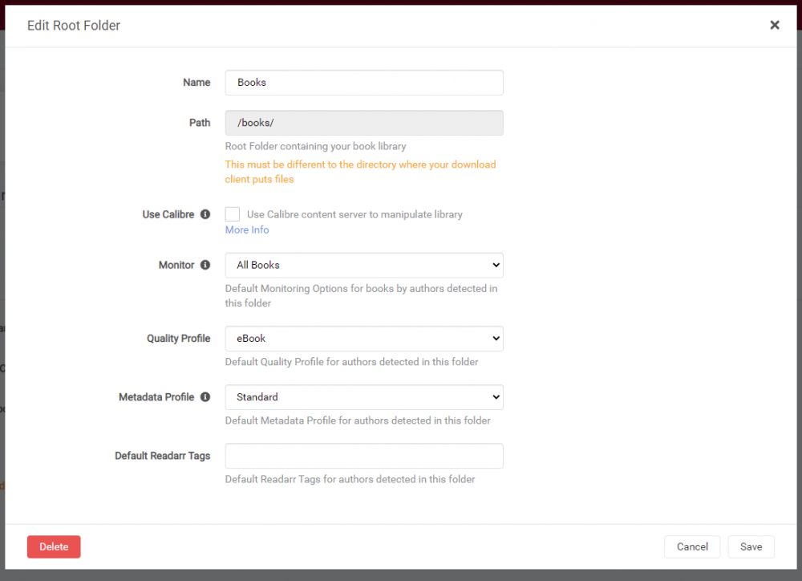This screenshot has width=802, height=581.
Task: Click the Edit Root Folder title
Action: click(x=74, y=26)
